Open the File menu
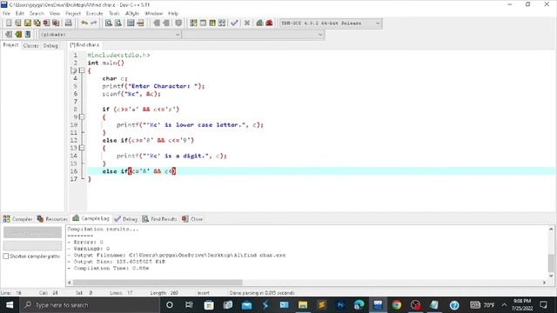Screen dimensions: 557x313 (6, 14)
